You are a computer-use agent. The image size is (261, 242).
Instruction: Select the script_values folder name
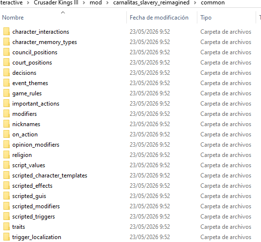click(x=28, y=165)
